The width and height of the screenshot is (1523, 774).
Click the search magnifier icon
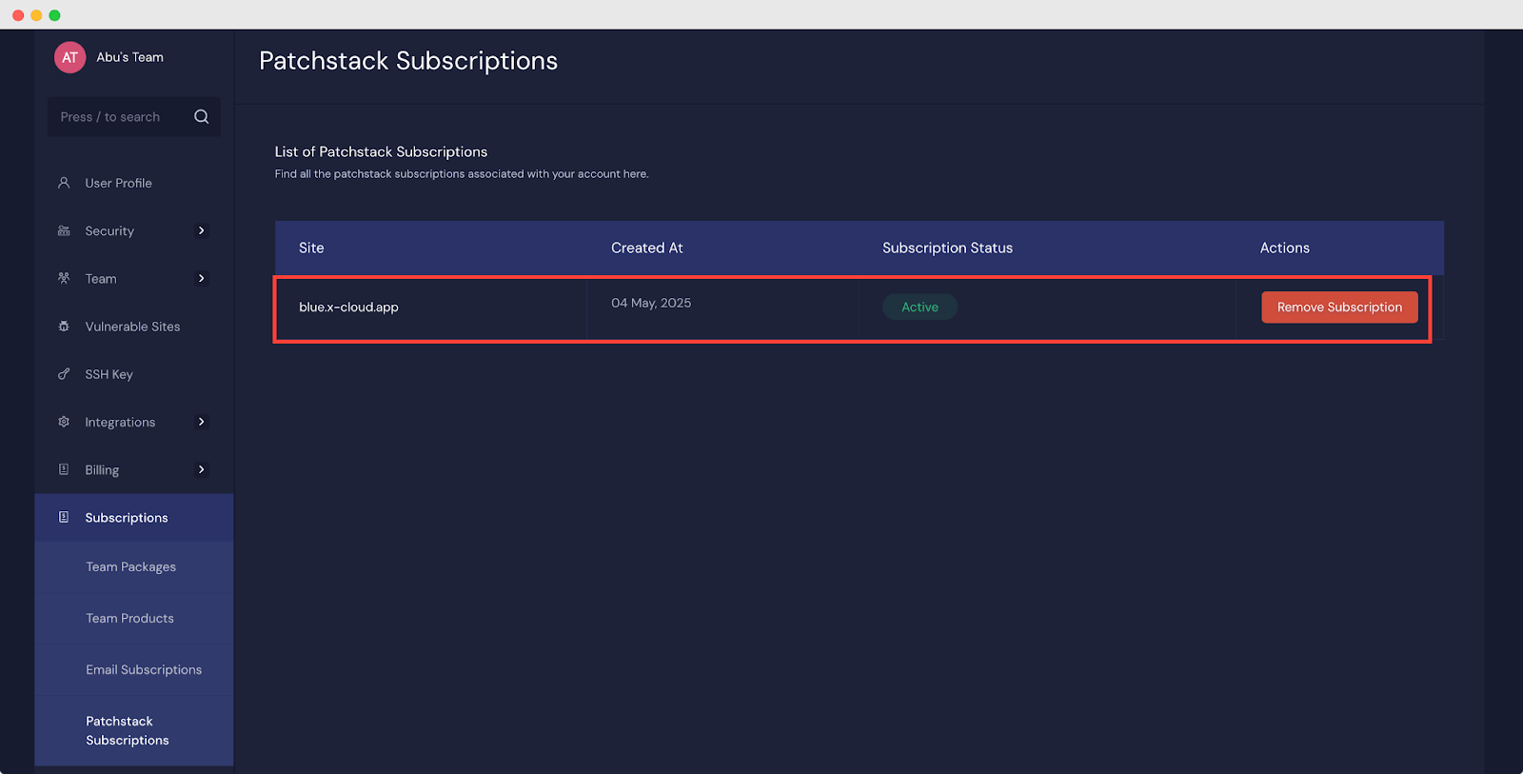(201, 116)
